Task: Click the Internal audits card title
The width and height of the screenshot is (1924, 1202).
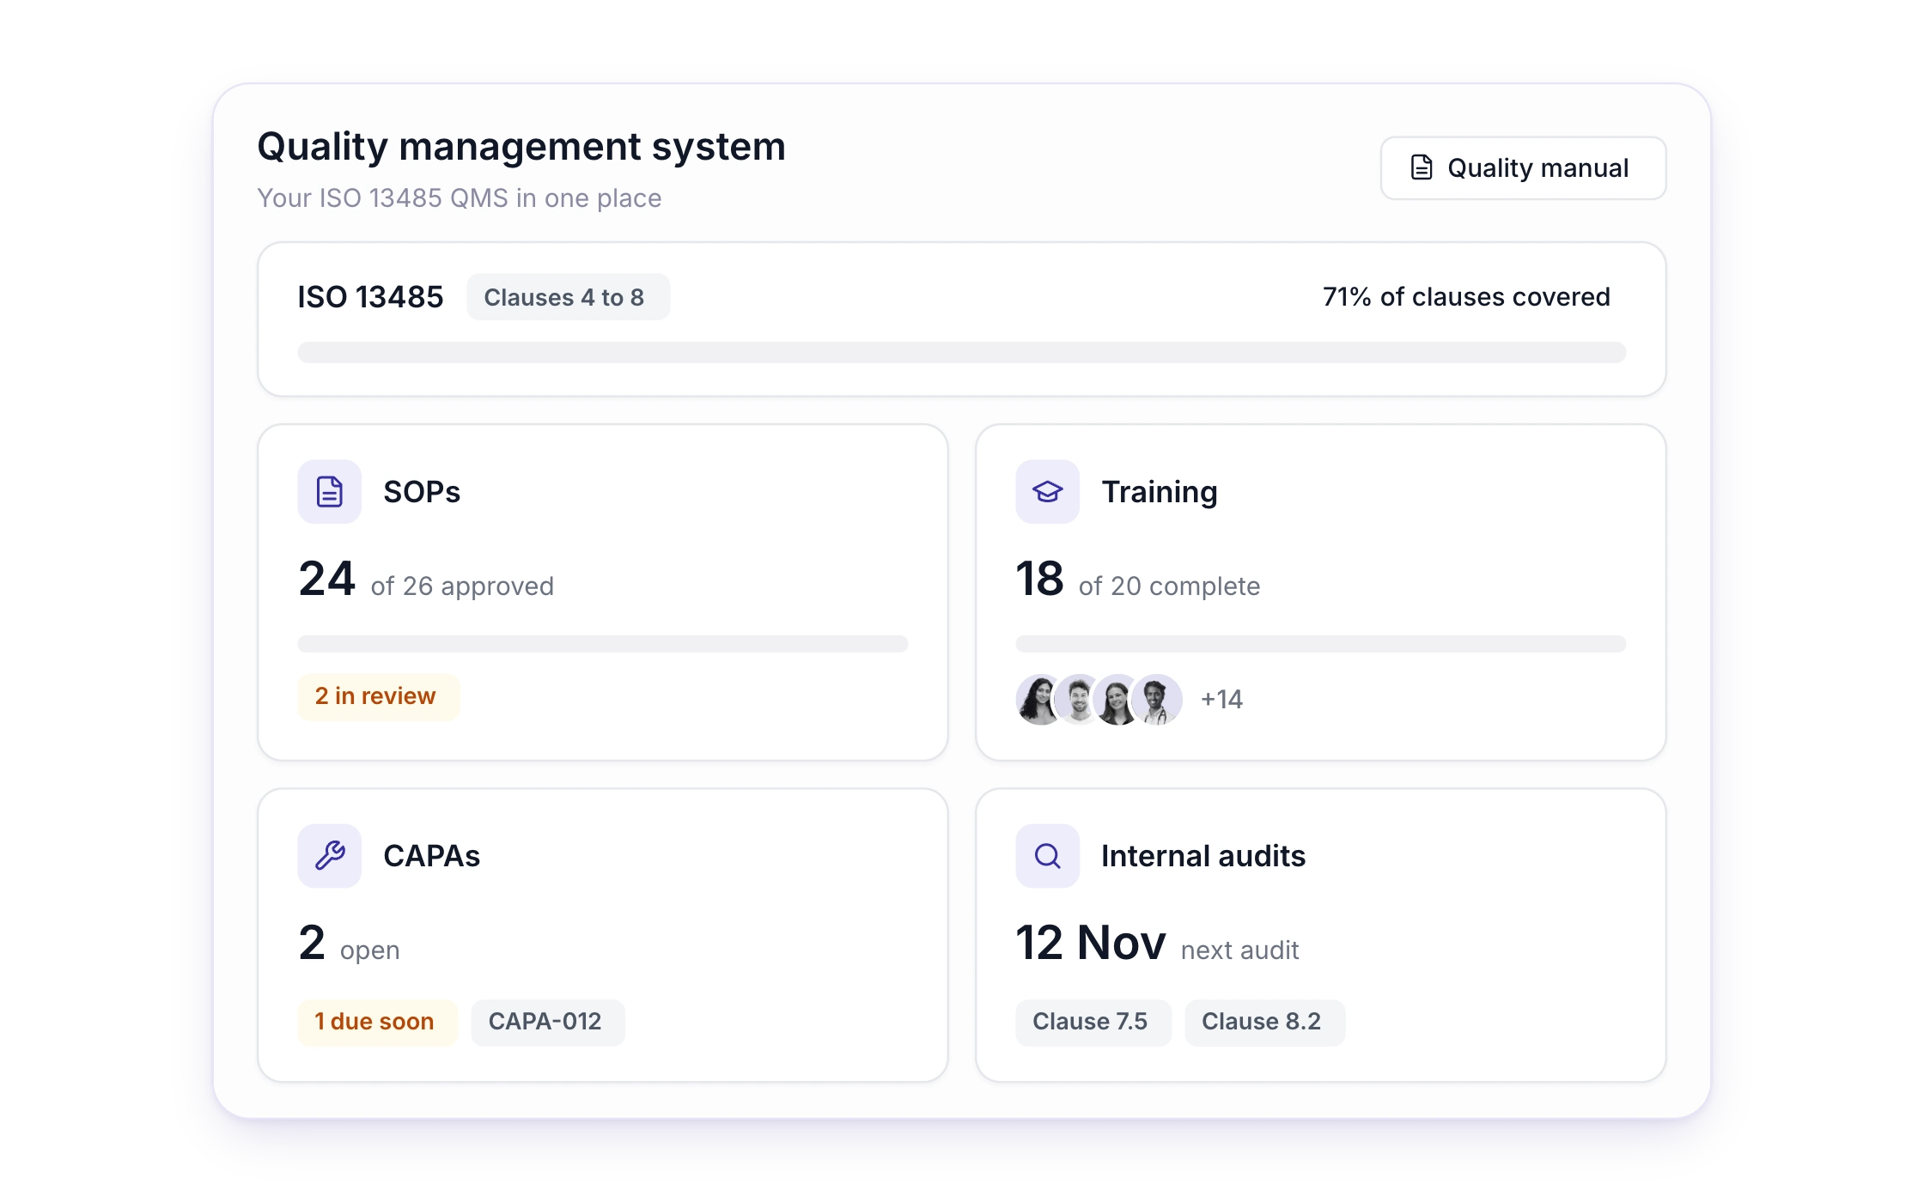Action: coord(1203,856)
